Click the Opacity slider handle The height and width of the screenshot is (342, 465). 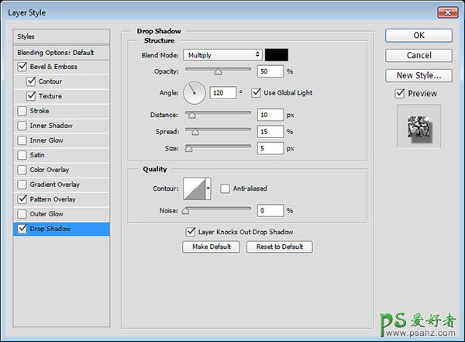point(218,71)
